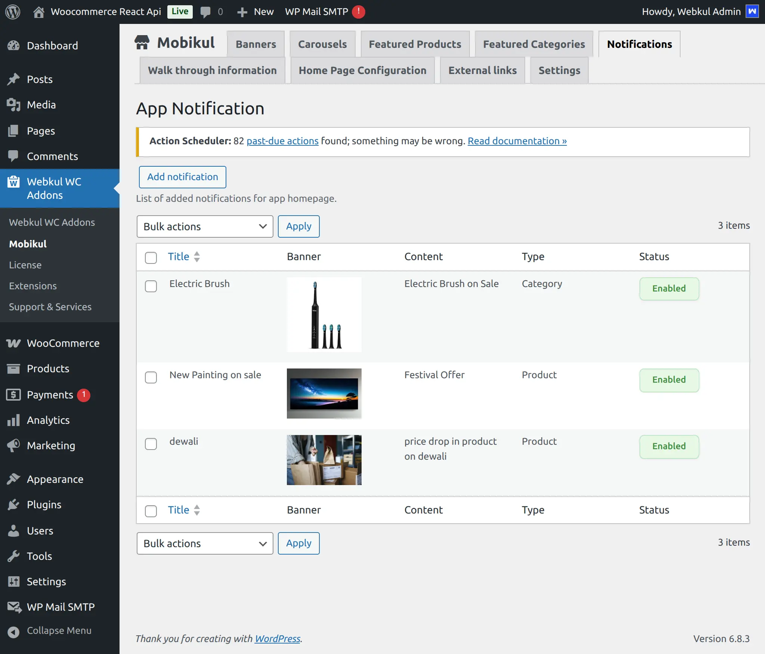
Task: Check the Electric Brush row checkbox
Action: tap(151, 286)
